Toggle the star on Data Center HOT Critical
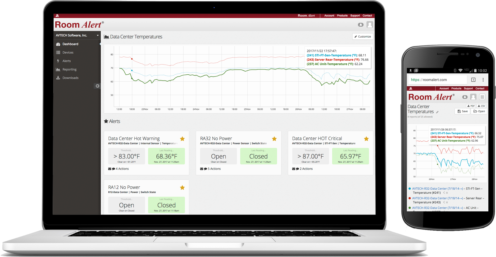The width and height of the screenshot is (496, 257). click(366, 139)
